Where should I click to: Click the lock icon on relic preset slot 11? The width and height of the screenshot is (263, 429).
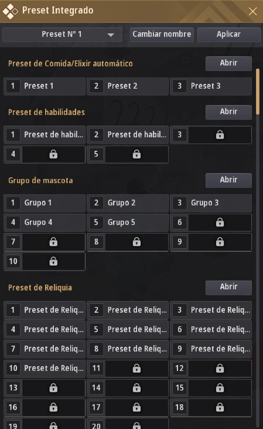136,369
